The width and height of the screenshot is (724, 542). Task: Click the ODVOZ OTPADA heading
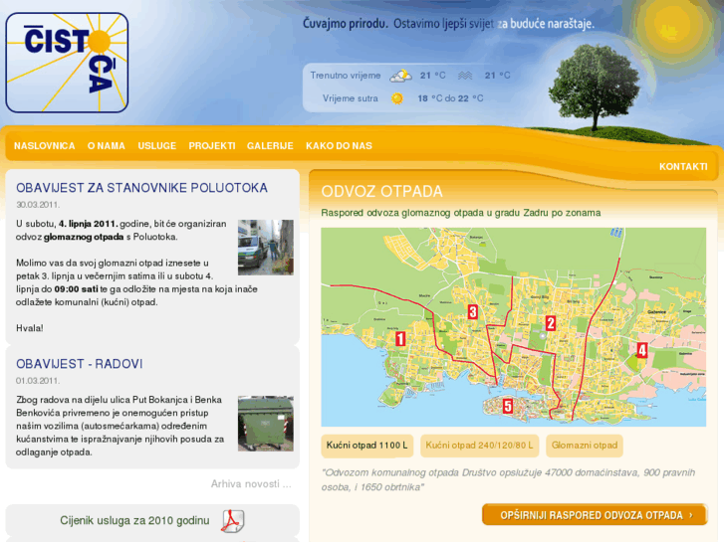[x=381, y=191]
